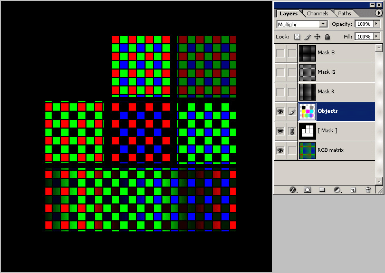Hide the [ Mask ] layer
The width and height of the screenshot is (385, 273).
point(280,131)
